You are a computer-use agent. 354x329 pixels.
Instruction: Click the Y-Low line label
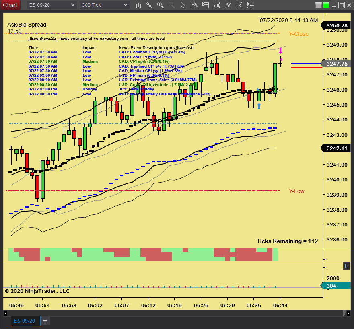296,191
